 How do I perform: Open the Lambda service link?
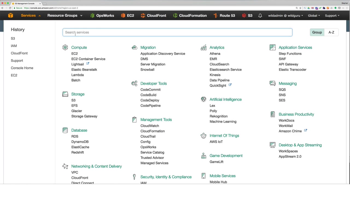[x=77, y=75]
